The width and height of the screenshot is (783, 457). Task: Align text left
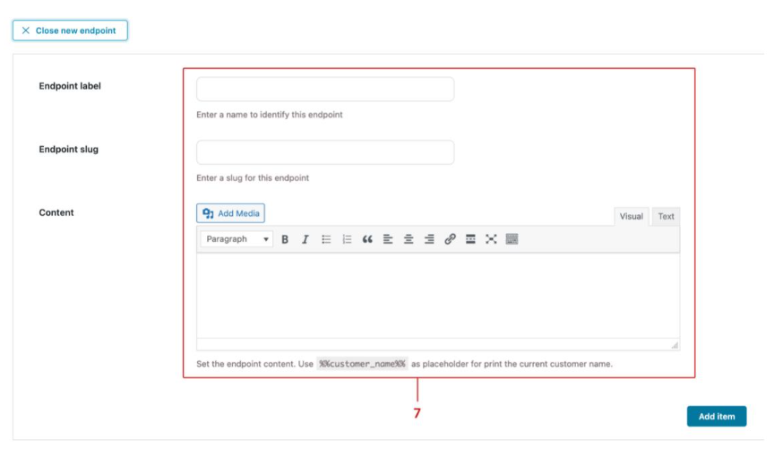pos(388,239)
